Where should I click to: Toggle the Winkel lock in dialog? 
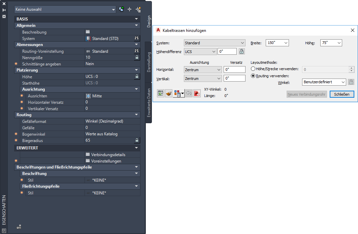pos(351,82)
